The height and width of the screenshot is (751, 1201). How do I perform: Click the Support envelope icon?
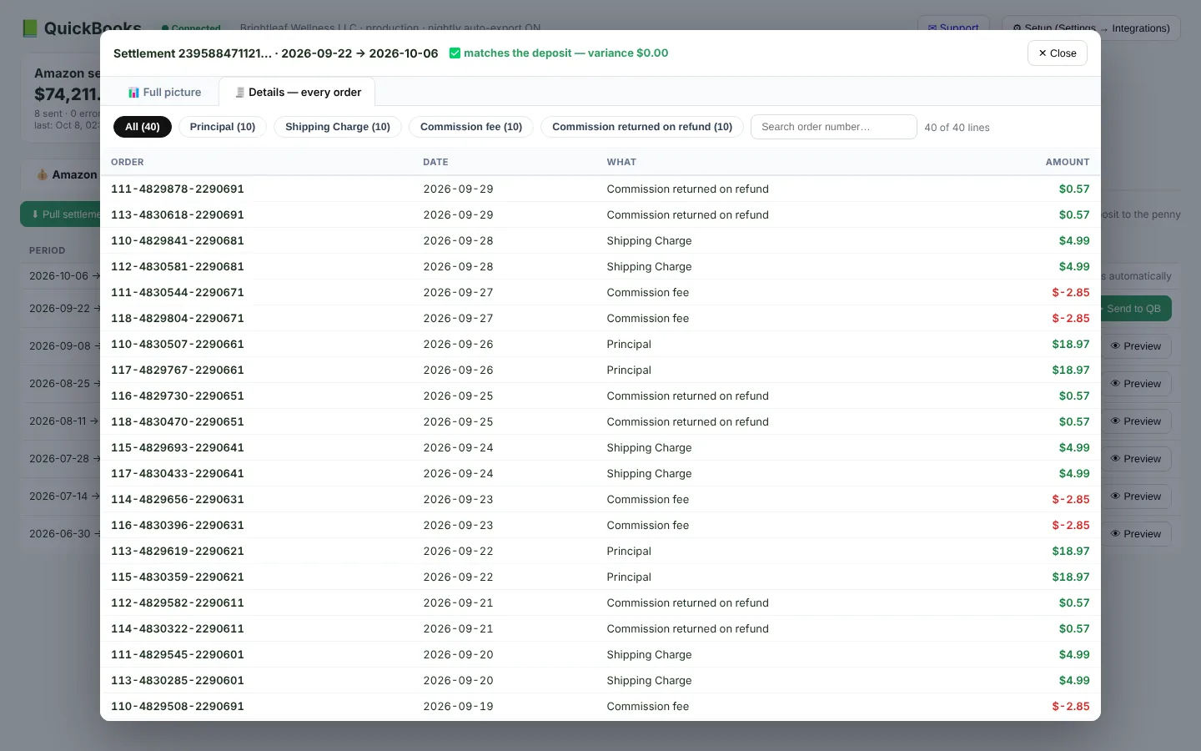(932, 28)
